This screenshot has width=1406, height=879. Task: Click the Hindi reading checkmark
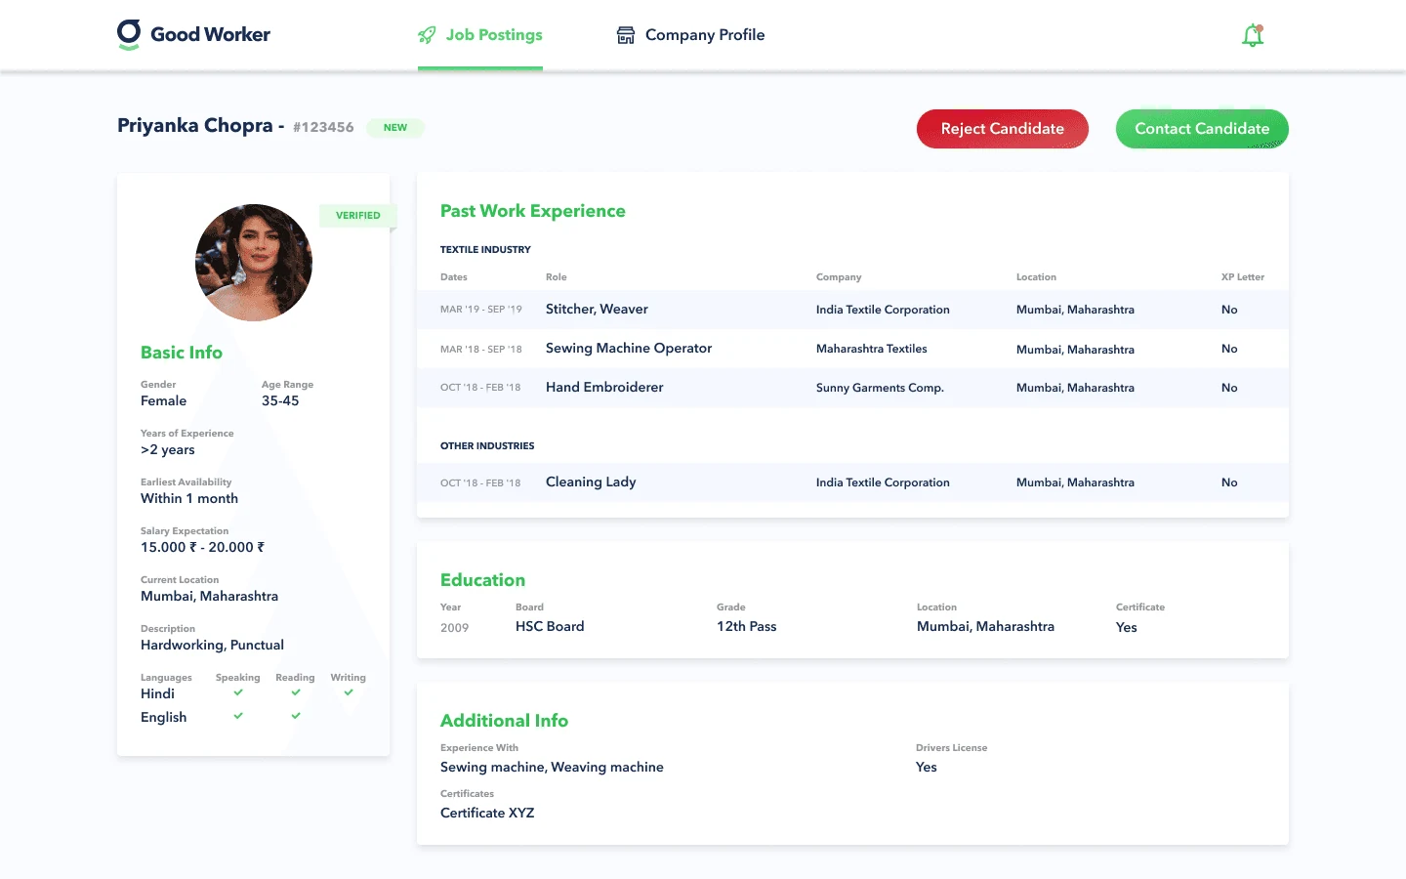pos(296,692)
